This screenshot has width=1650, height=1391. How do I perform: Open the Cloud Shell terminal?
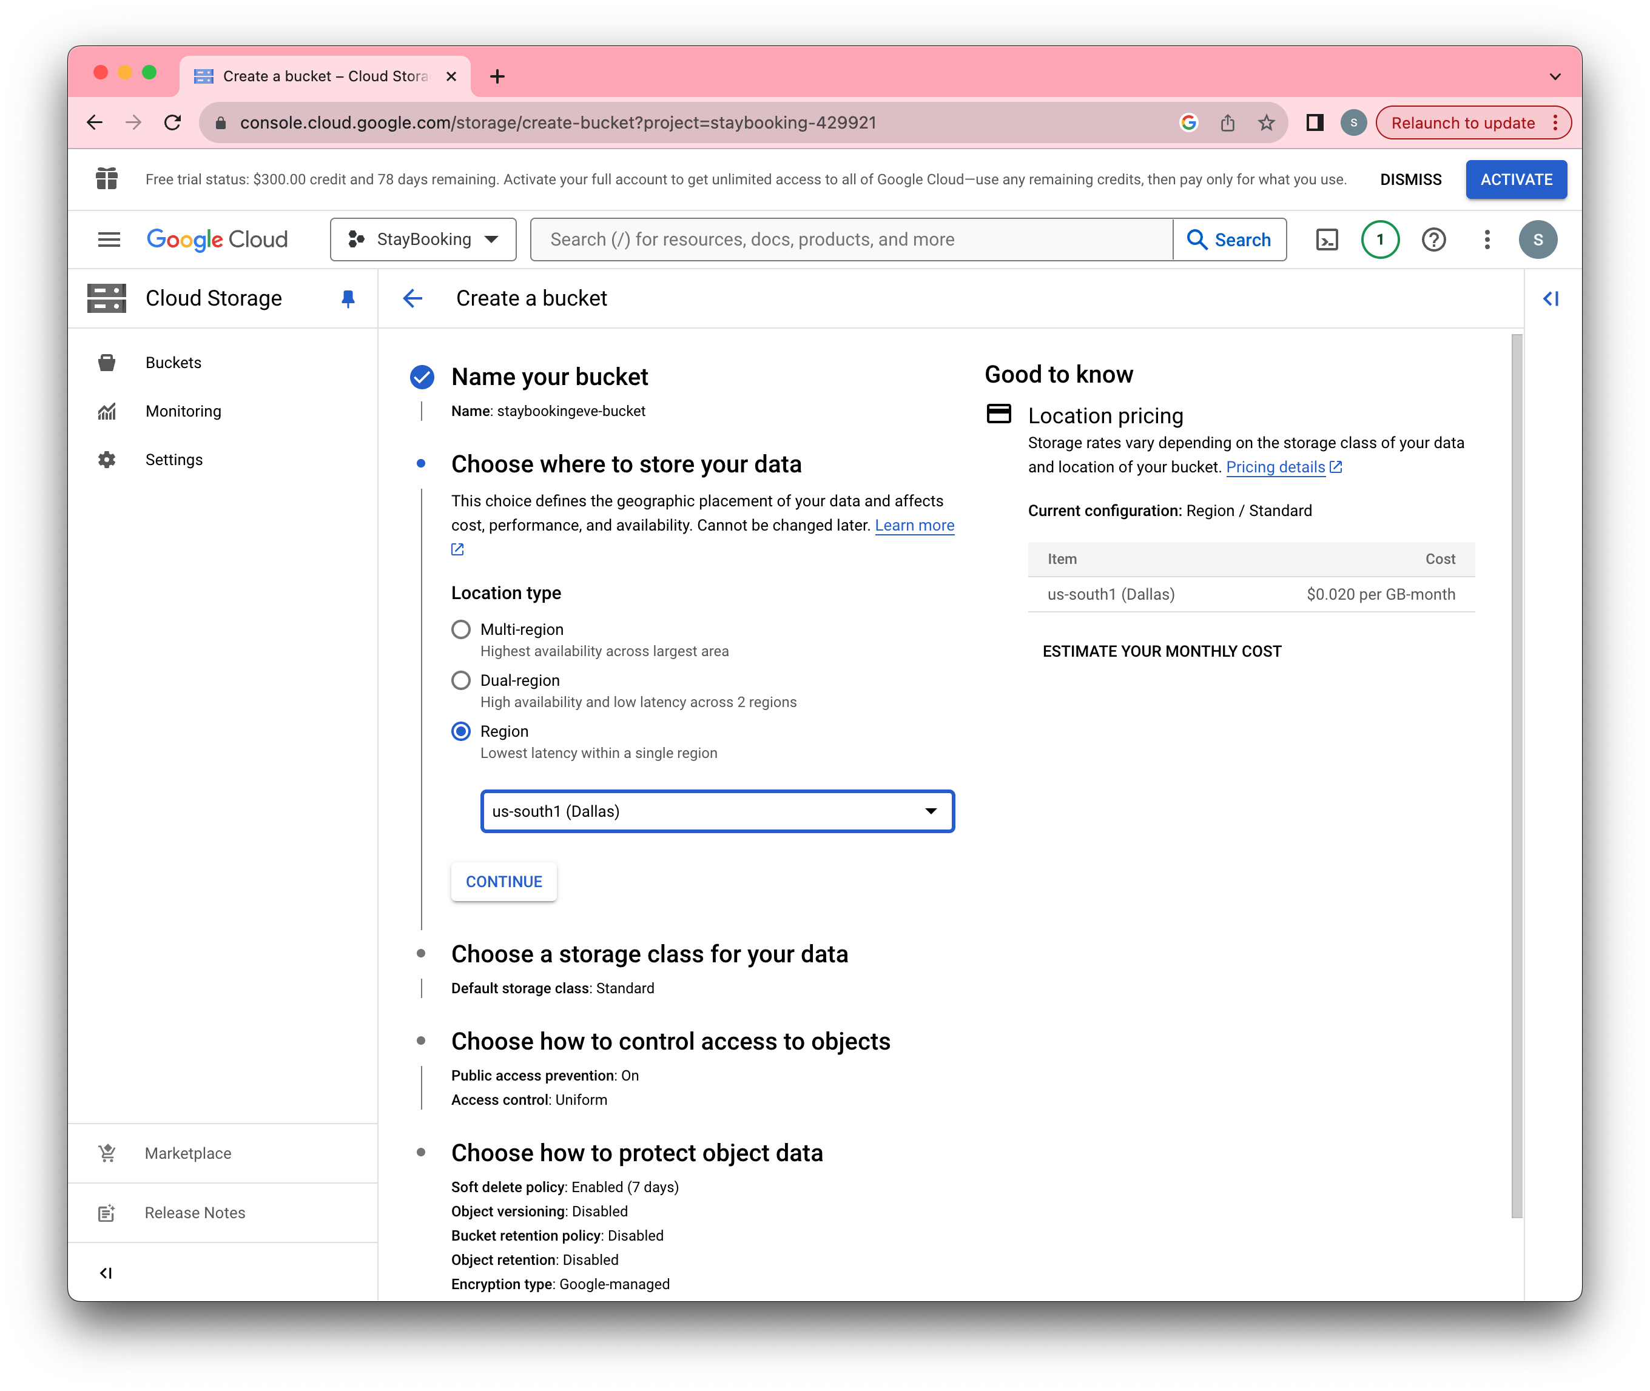pyautogui.click(x=1328, y=239)
